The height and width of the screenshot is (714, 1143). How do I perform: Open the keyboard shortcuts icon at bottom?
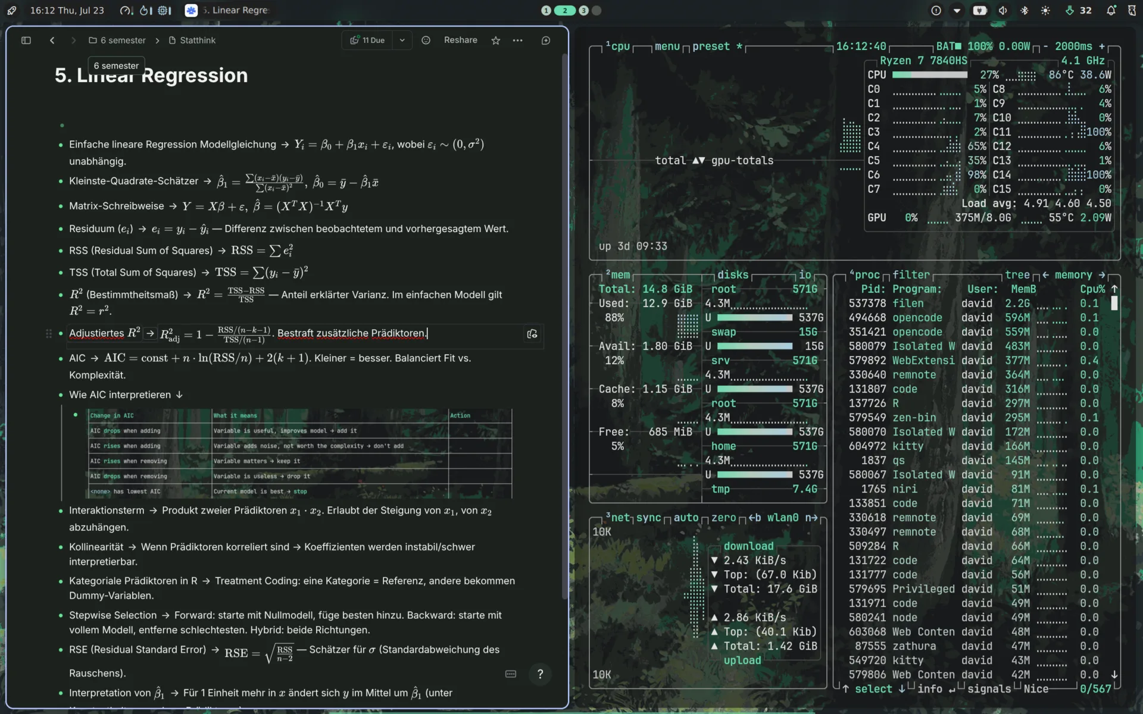511,674
